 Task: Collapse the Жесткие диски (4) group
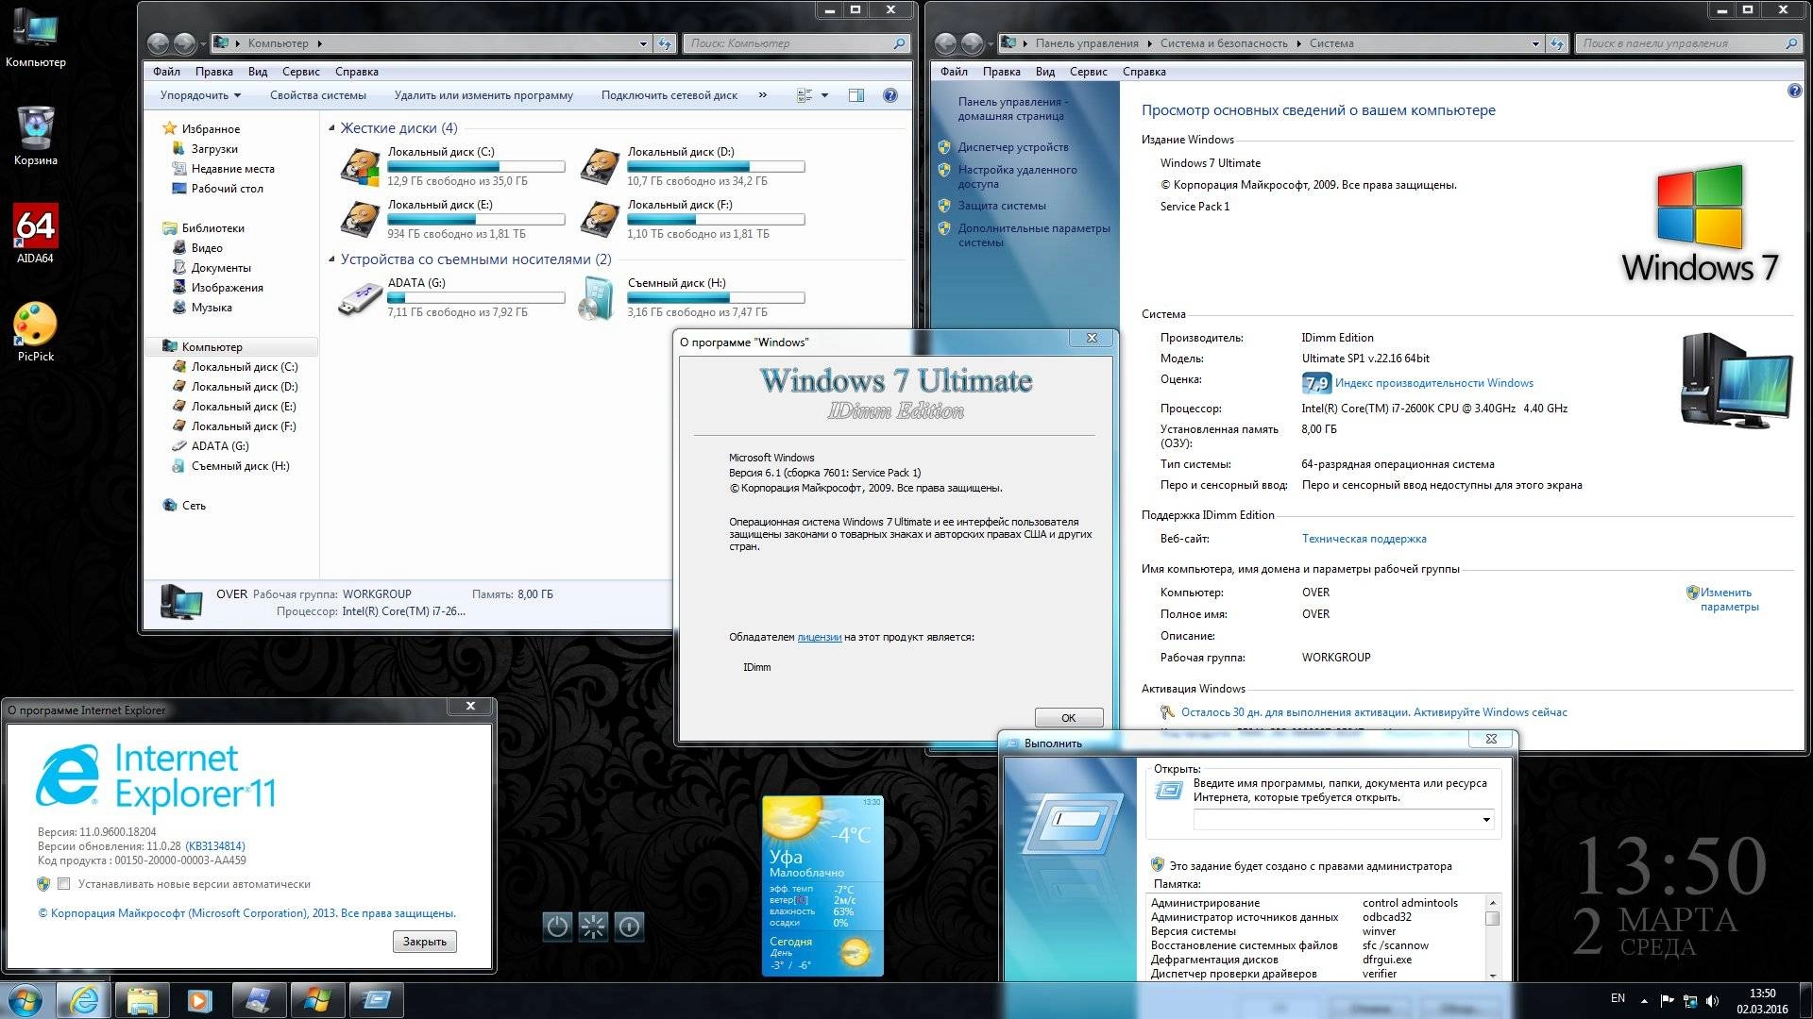(331, 128)
